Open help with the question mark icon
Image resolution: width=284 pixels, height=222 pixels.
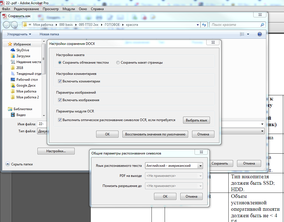(260, 34)
